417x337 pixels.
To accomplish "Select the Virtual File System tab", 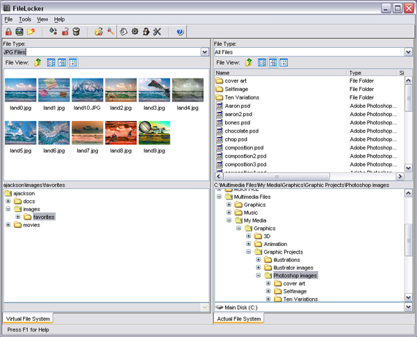I will (x=28, y=319).
